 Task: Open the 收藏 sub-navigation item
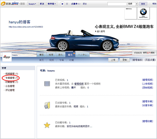coord(72,60)
